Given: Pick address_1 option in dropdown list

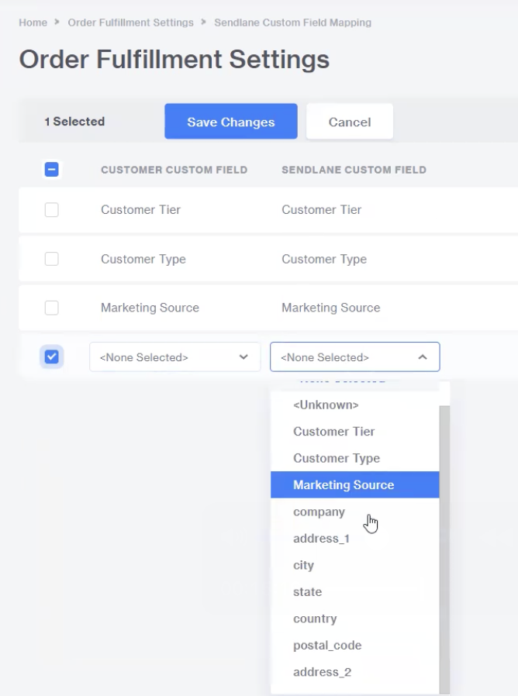Looking at the screenshot, I should [x=355, y=539].
